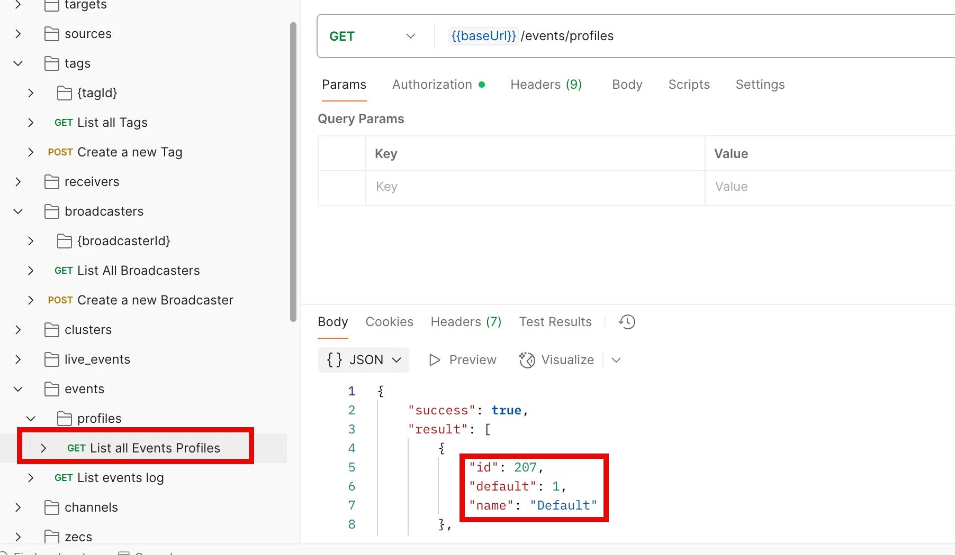Click the broadcasters folder icon
The image size is (955, 555).
click(52, 211)
